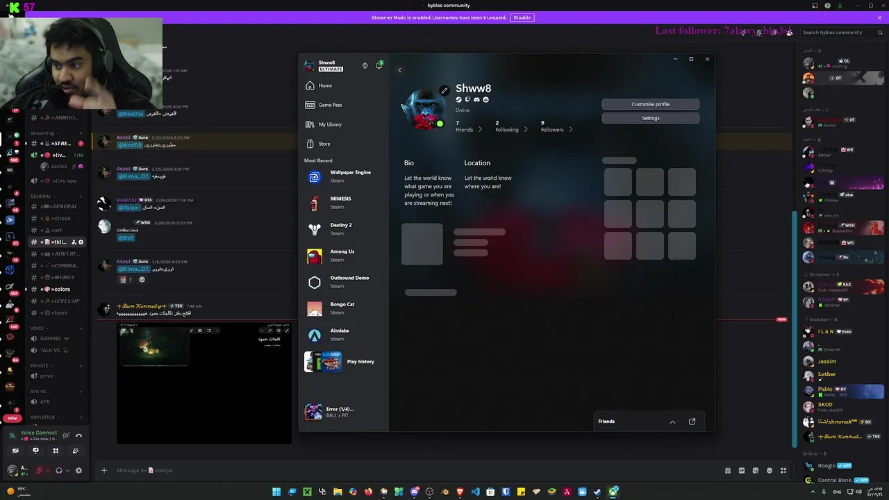Open Steam from the Windows taskbar
This screenshot has width=889, height=500.
tap(598, 492)
